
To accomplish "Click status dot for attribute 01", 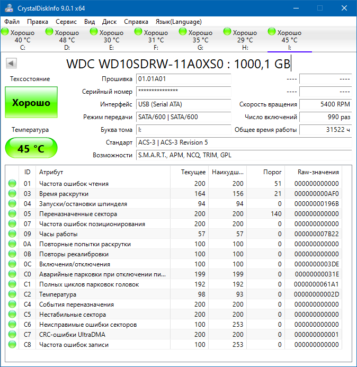I will click(12, 183).
